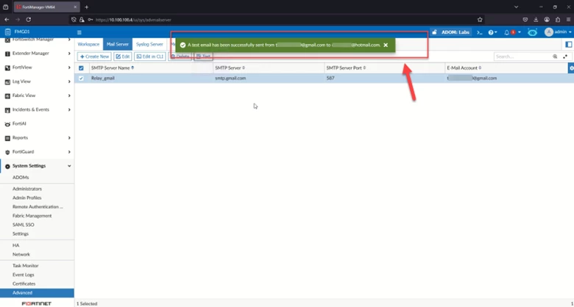
Task: Switch to the Mail Server tab
Action: (118, 44)
